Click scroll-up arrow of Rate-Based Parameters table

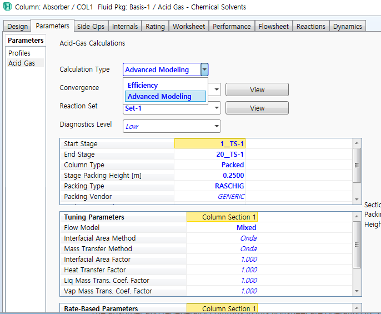[x=357, y=308]
